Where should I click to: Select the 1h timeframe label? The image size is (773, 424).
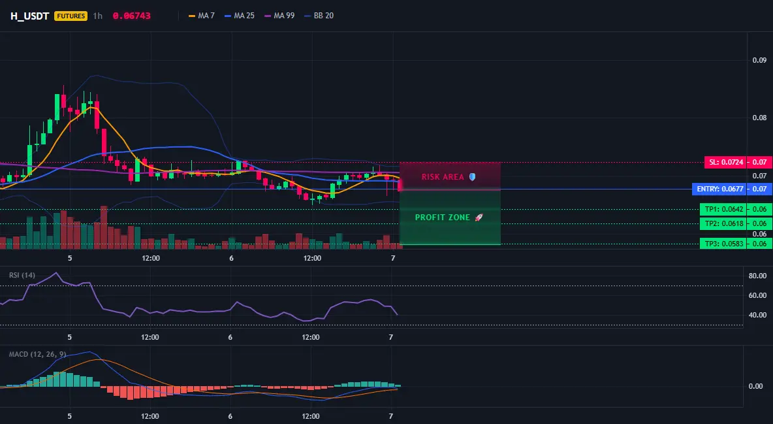(x=98, y=16)
